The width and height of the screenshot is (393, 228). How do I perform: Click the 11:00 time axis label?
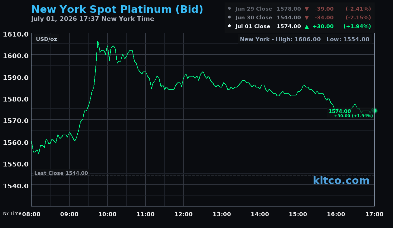[x=145, y=214]
